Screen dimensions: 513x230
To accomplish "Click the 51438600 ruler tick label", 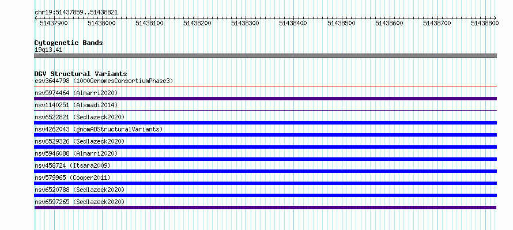I will [389, 23].
